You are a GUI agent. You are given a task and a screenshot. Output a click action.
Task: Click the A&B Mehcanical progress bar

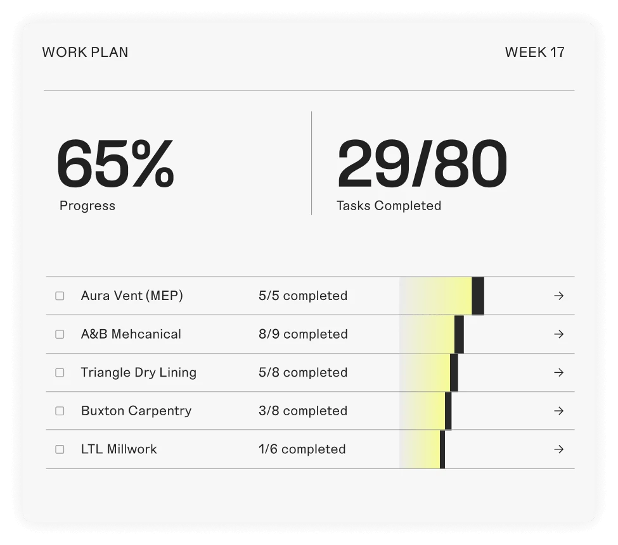[x=432, y=334]
